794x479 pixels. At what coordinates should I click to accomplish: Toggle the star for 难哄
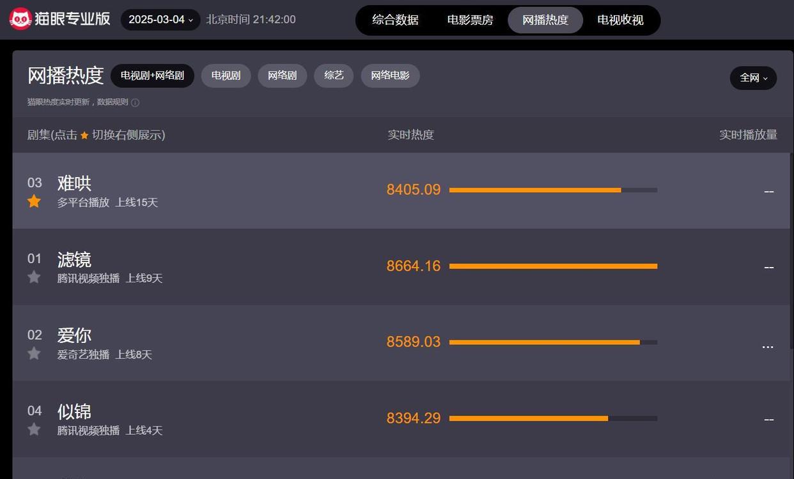pyautogui.click(x=34, y=202)
